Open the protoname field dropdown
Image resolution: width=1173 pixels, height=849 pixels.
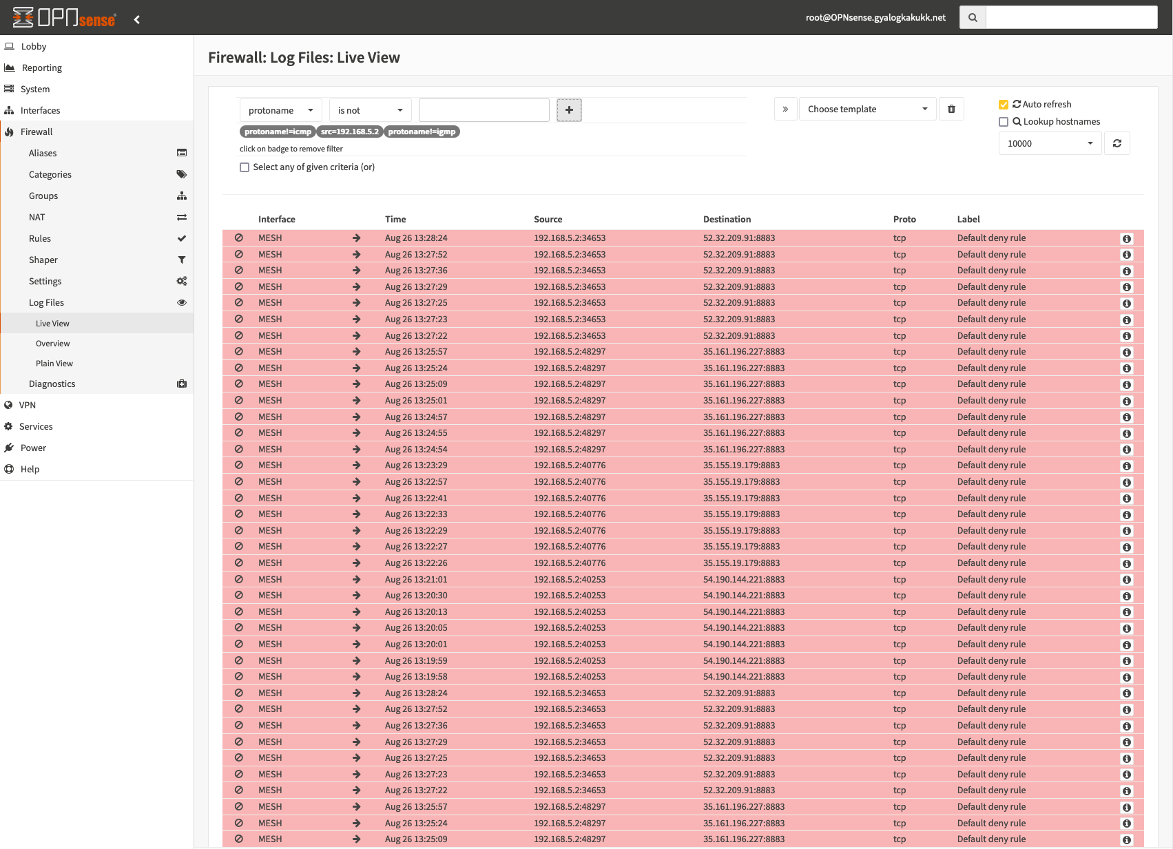pos(280,109)
